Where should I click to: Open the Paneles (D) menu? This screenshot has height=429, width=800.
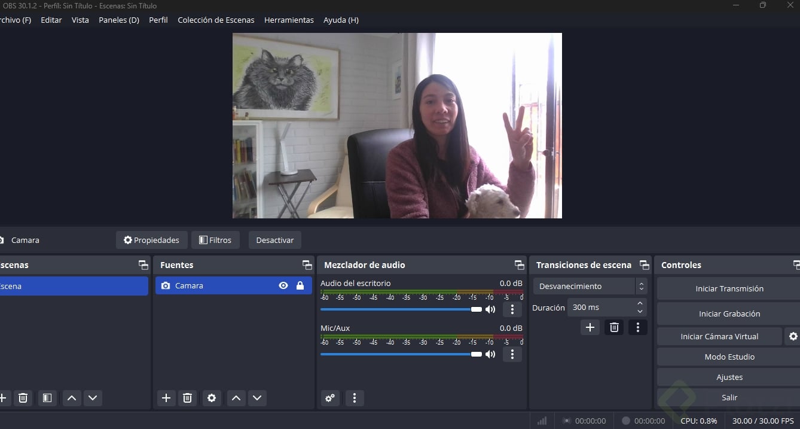point(119,20)
